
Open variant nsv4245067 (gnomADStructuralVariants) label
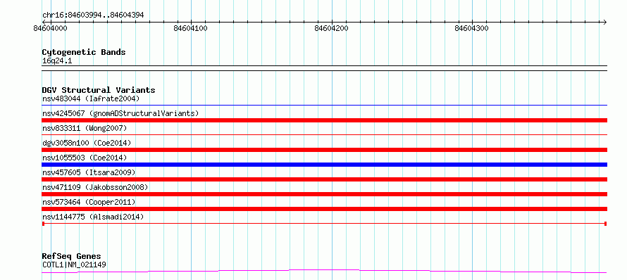120,113
